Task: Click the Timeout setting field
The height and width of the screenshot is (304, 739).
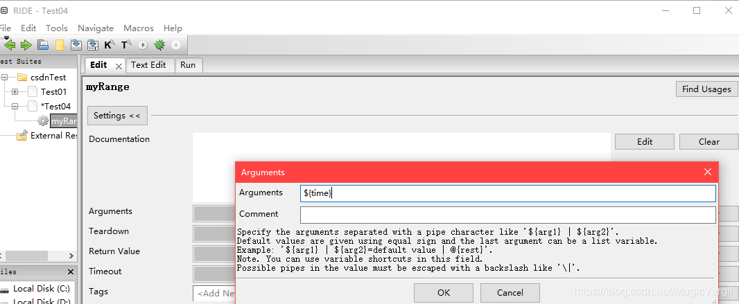Action: [x=214, y=274]
